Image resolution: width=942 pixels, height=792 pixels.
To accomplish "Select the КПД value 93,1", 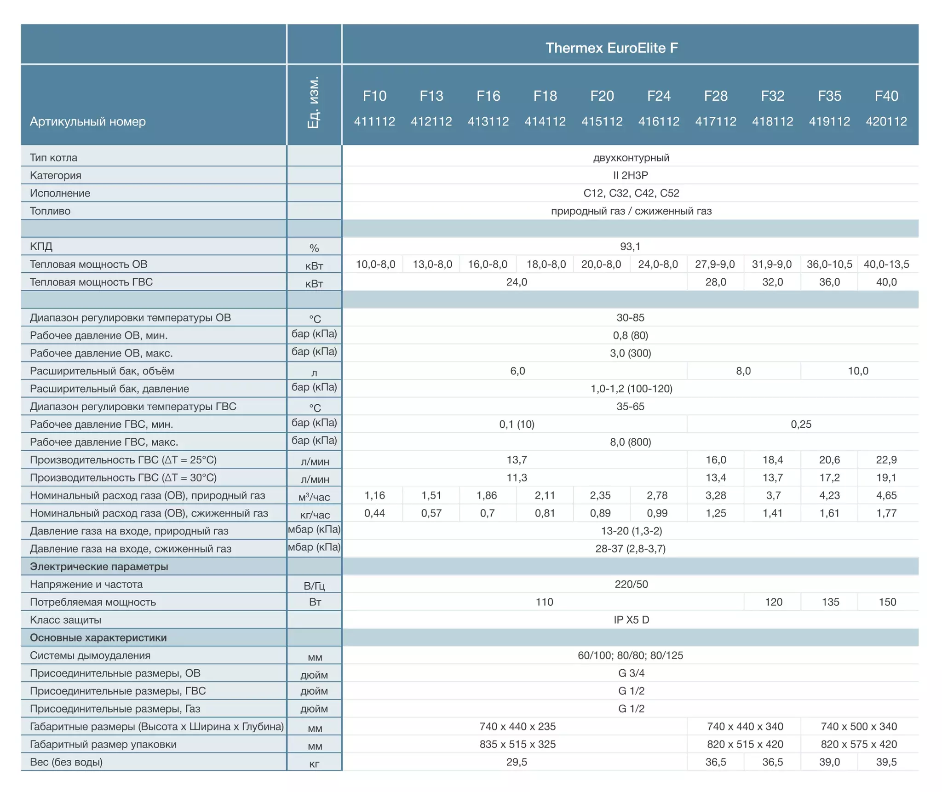I will (630, 247).
